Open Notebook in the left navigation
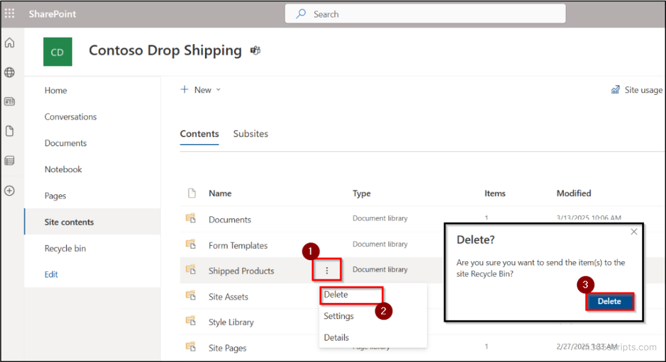This screenshot has width=666, height=362. 63,170
